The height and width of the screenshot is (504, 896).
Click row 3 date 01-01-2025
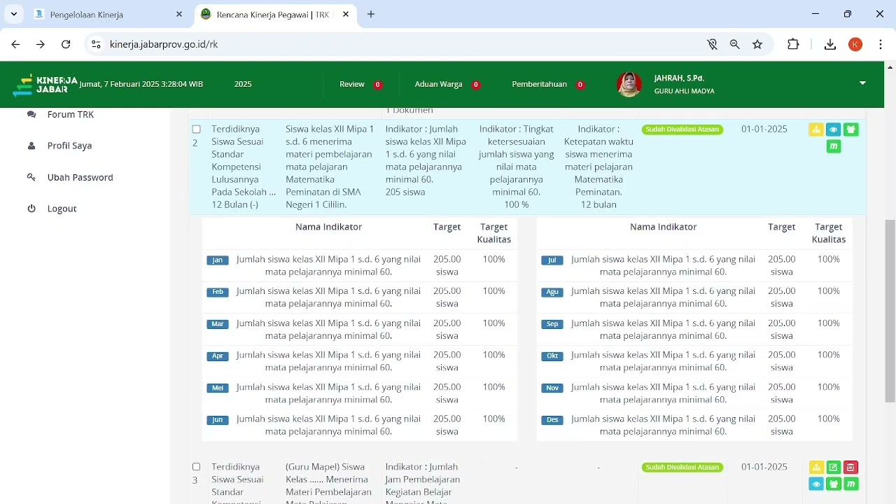(764, 467)
